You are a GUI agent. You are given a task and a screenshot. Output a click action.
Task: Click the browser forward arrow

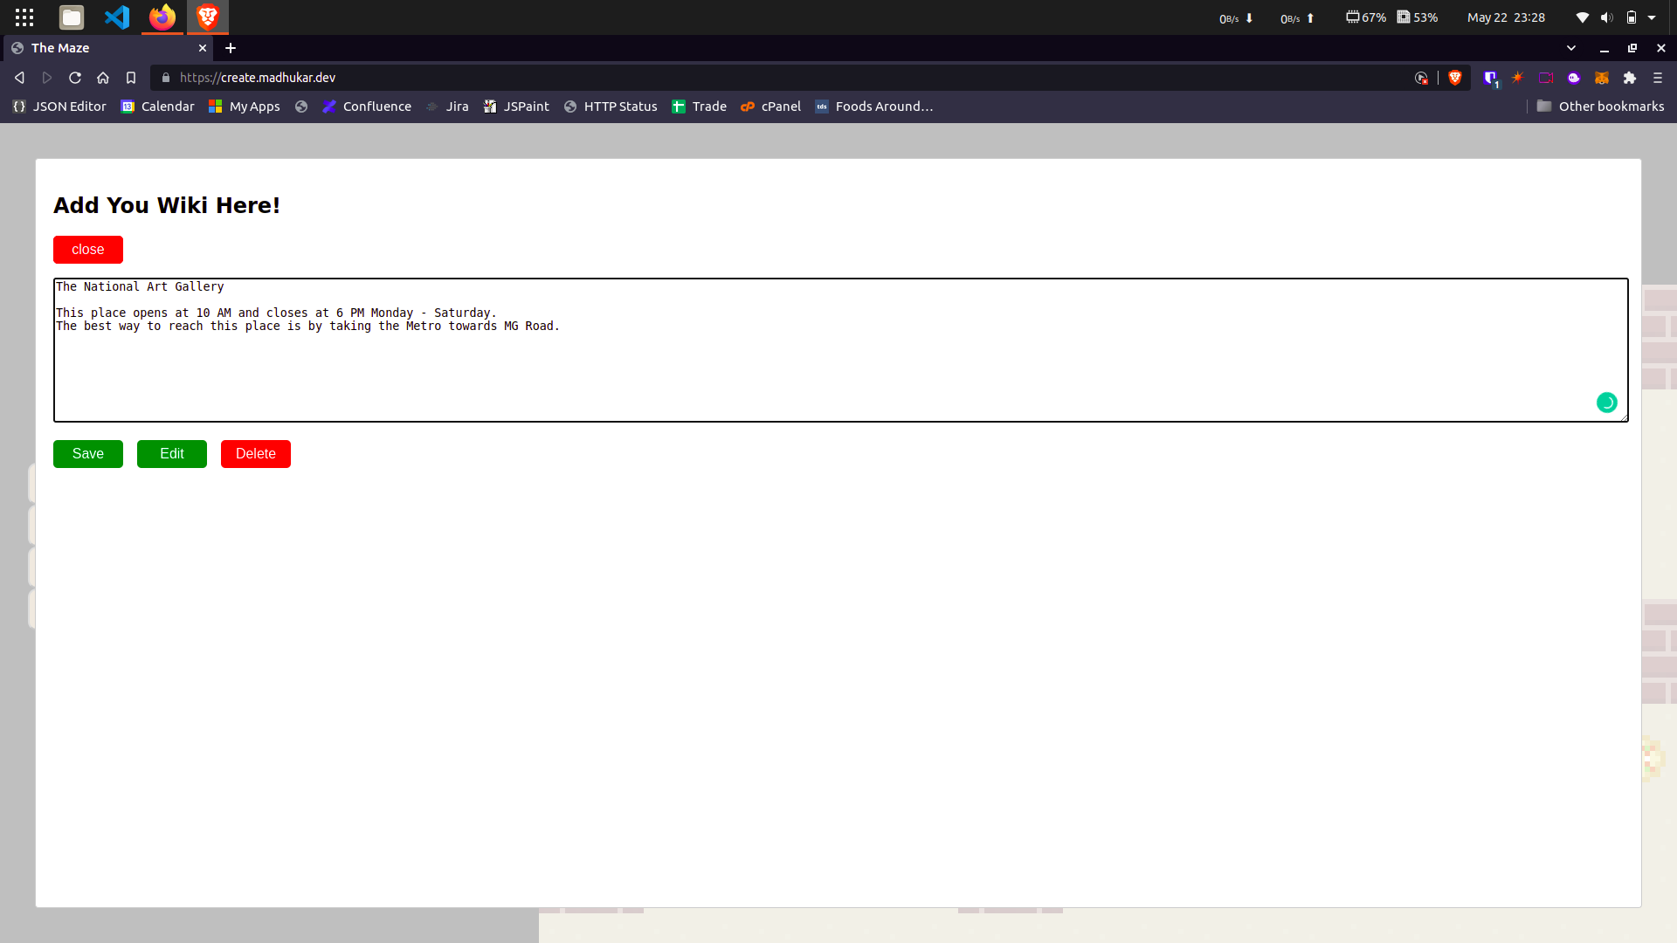pos(47,78)
